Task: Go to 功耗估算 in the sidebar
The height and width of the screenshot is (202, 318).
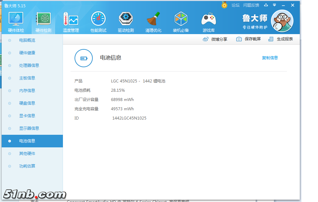Action: tap(27, 166)
